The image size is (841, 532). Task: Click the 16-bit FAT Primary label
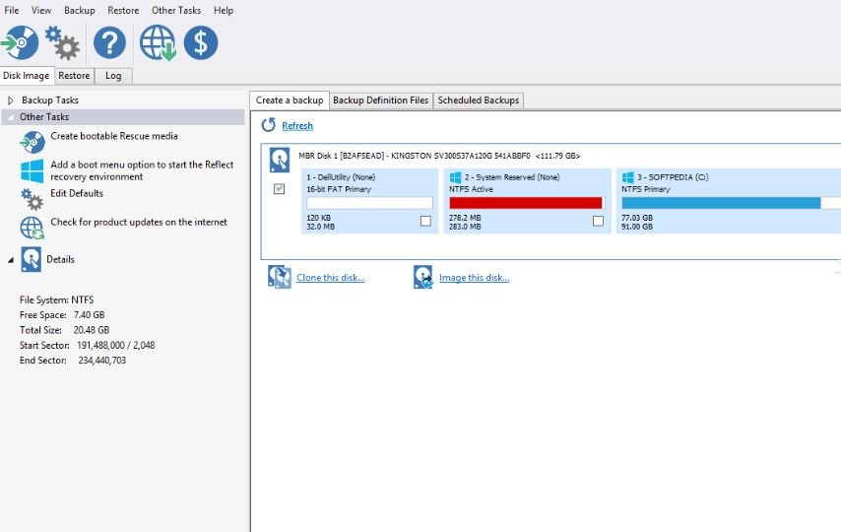pos(339,189)
